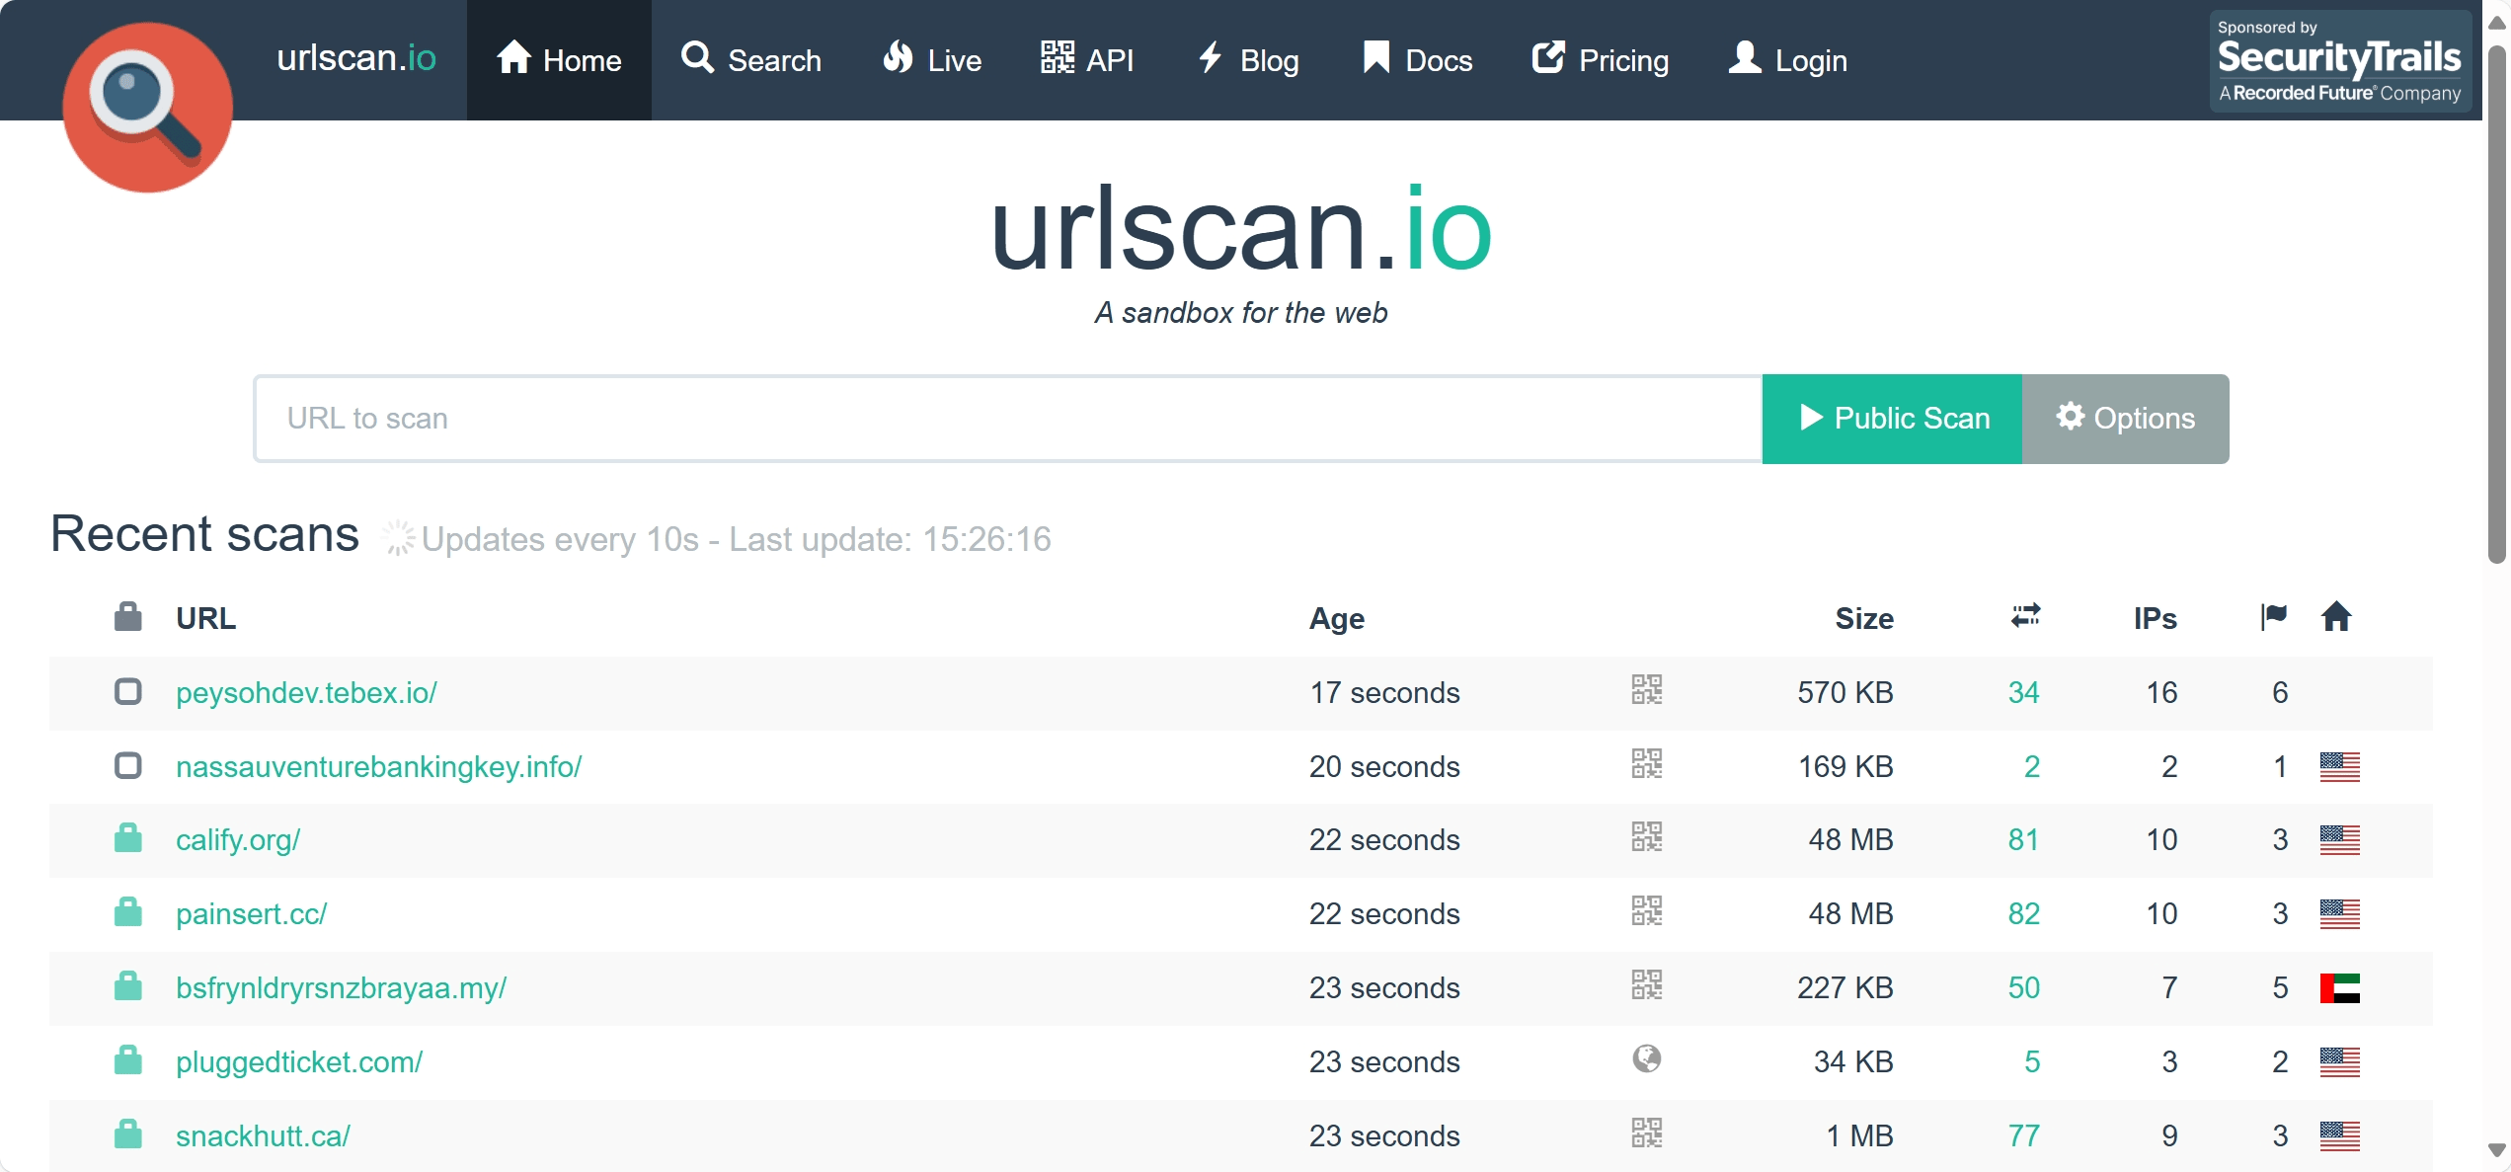
Task: Click the green lock beside bsfrynldryrsnzbrayaa.my
Action: (127, 985)
